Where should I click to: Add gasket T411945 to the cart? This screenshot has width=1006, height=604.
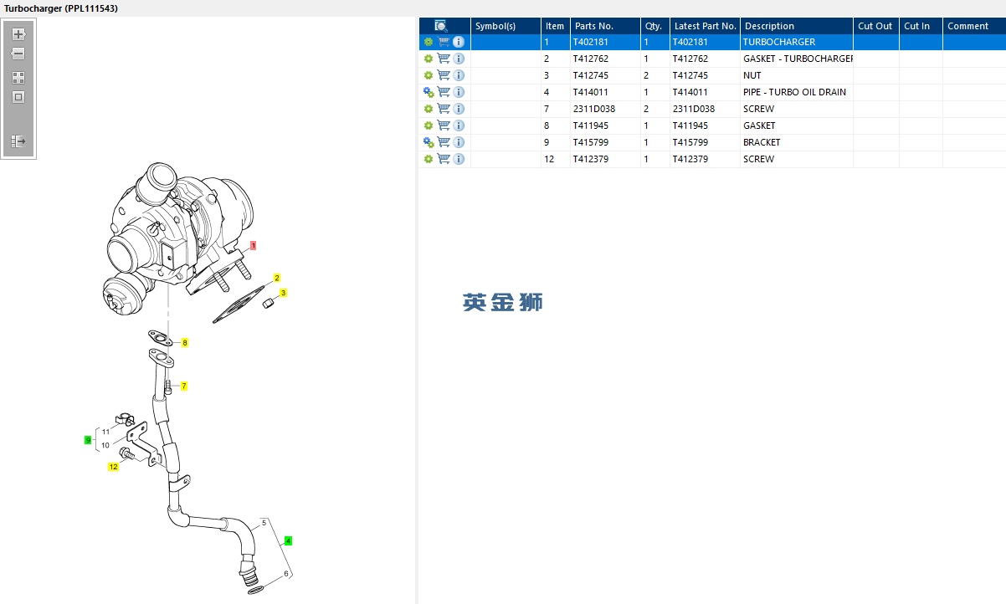point(444,125)
